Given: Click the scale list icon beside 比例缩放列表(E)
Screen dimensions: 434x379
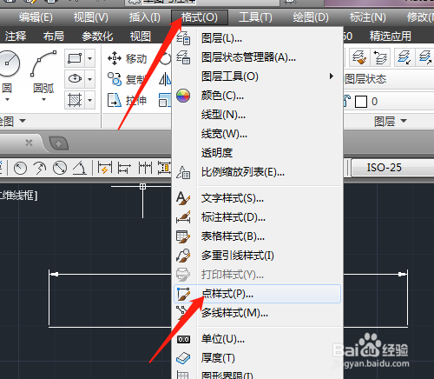Looking at the screenshot, I should tap(183, 172).
